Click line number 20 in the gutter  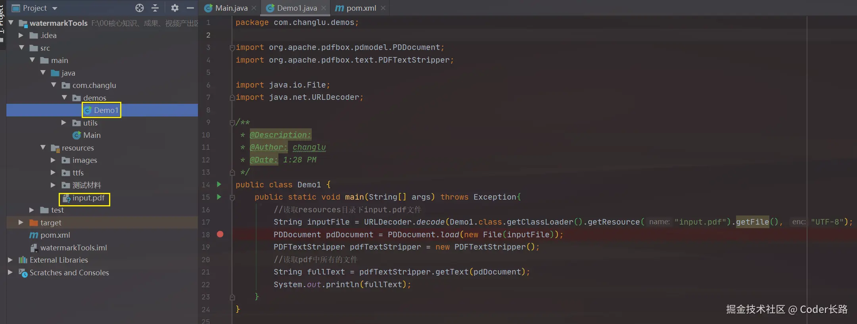(x=205, y=259)
